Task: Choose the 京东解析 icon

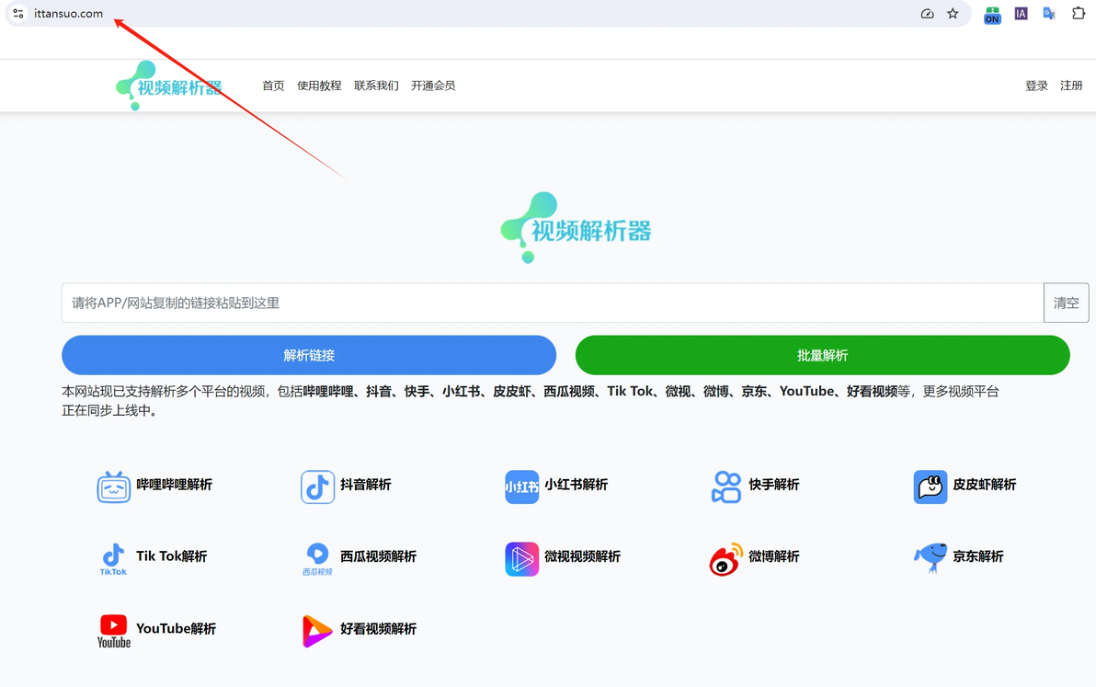Action: (930, 558)
